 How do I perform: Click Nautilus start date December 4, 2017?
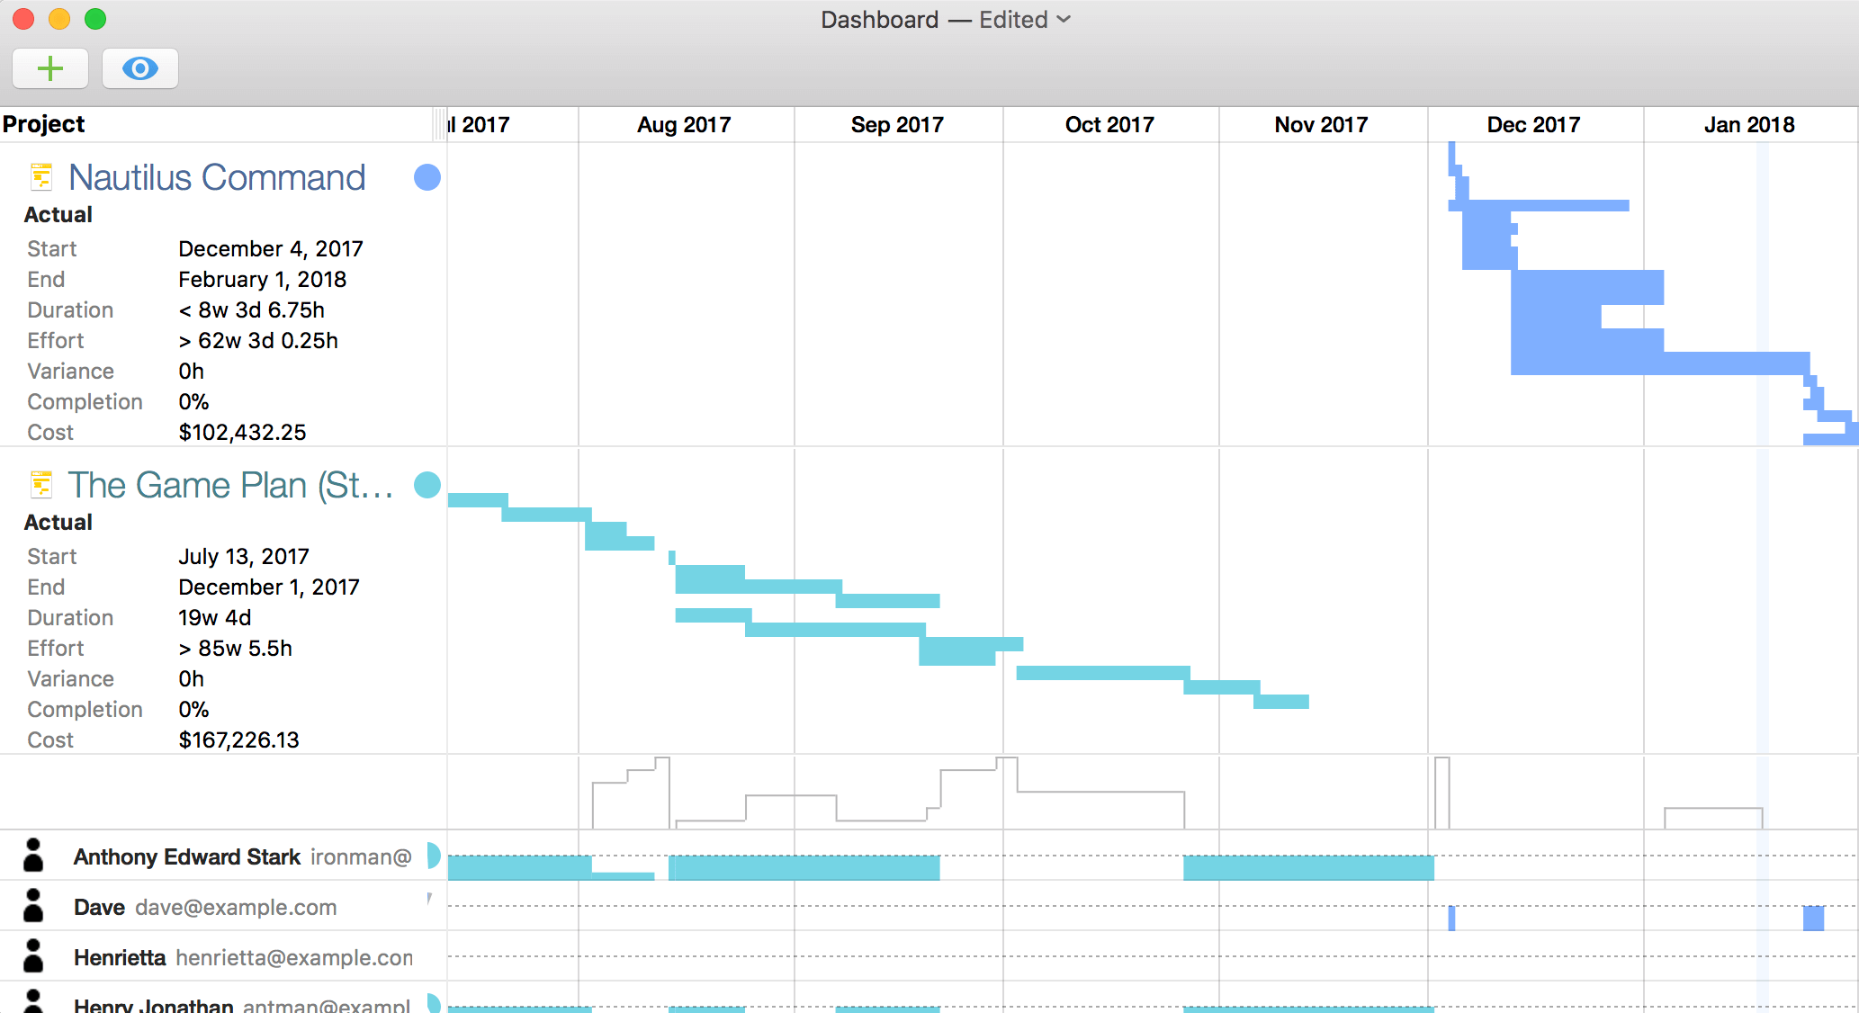[271, 249]
